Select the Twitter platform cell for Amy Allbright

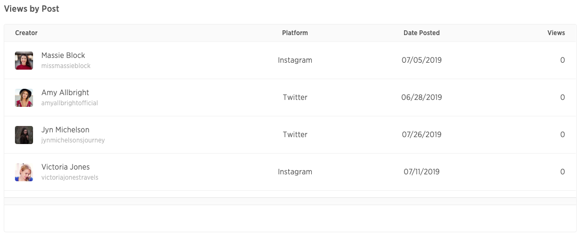pos(295,97)
